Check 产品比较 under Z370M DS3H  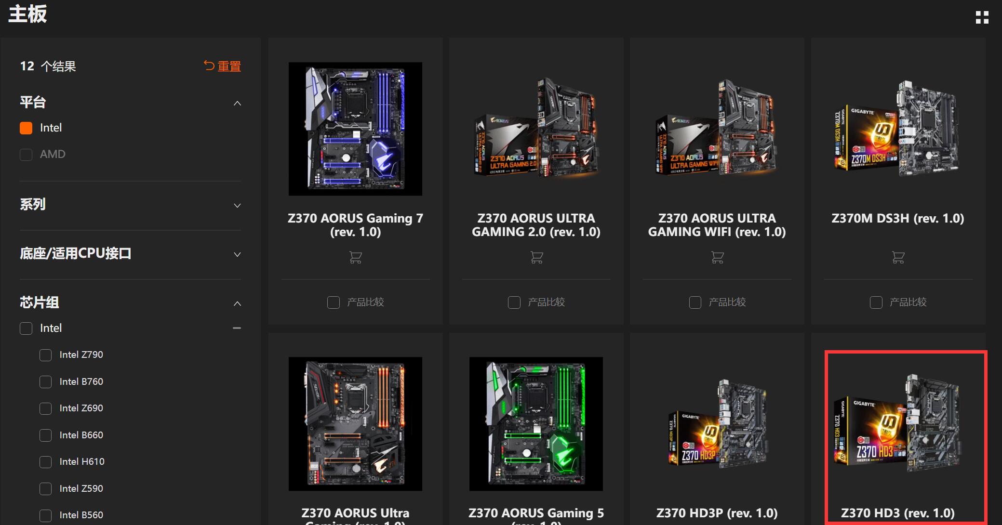875,302
